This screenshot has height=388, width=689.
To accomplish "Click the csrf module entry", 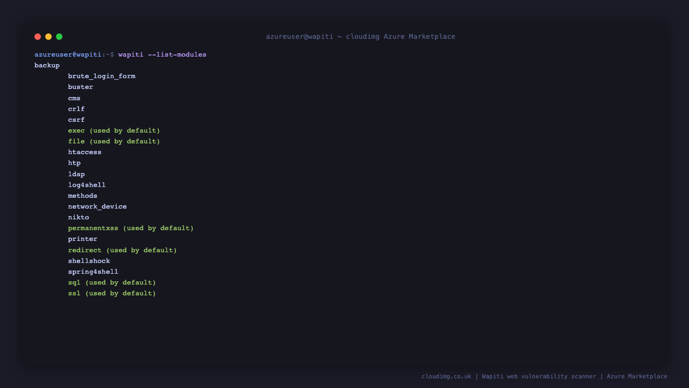I will [76, 120].
